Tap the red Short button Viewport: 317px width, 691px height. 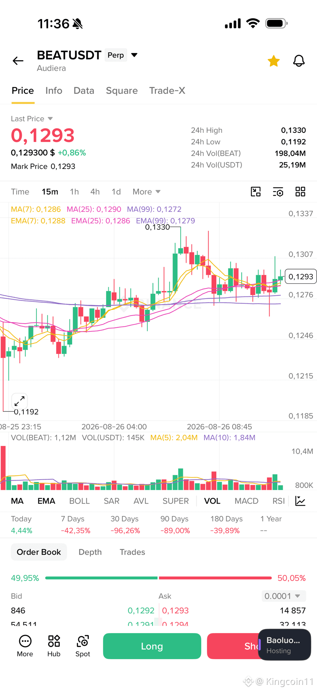point(233,646)
